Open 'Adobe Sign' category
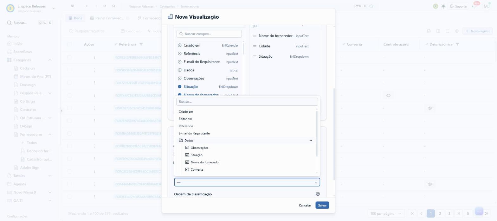497x221 pixels. pos(29,167)
